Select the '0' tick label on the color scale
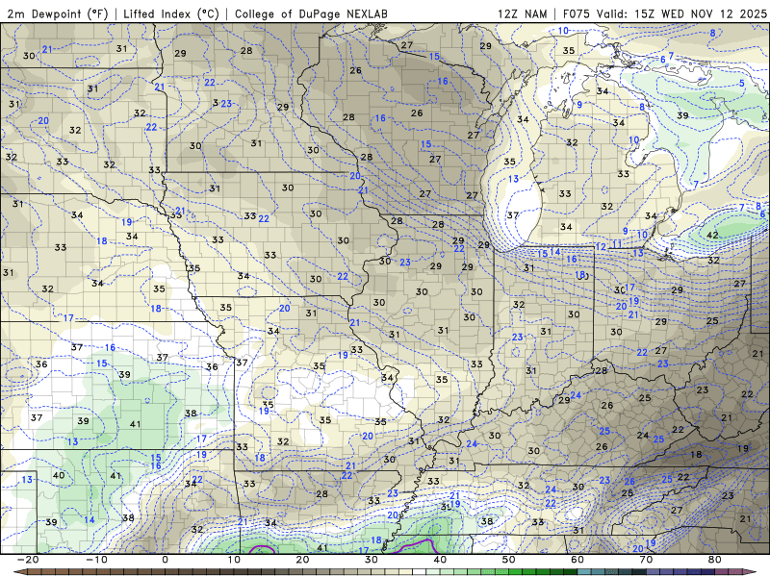Screen dimensions: 770x577 165,560
